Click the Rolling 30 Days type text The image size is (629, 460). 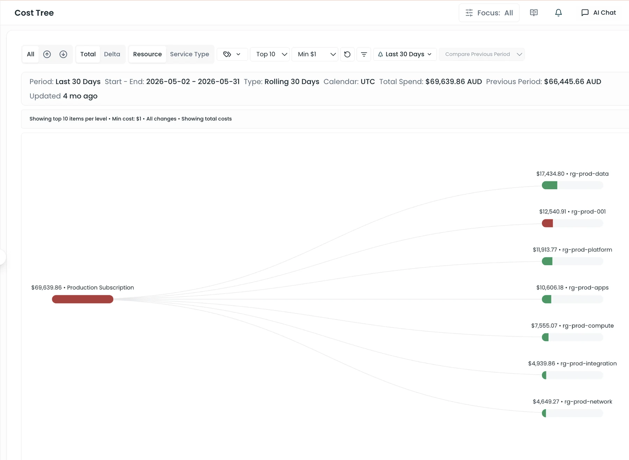(292, 82)
